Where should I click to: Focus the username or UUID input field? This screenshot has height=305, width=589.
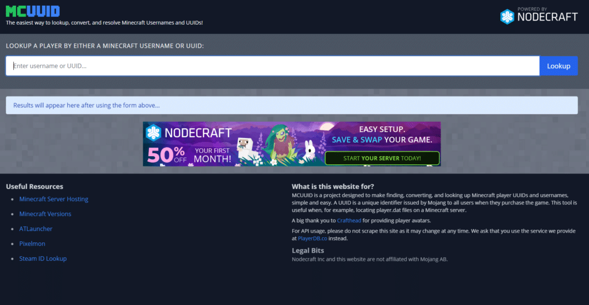pyautogui.click(x=273, y=66)
